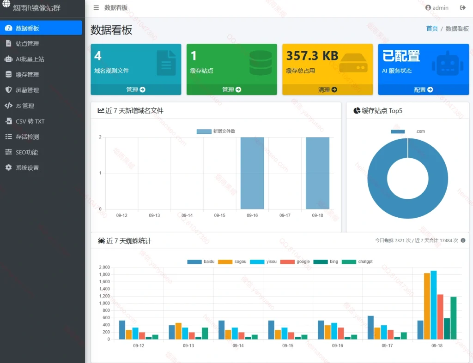Toggle the chatgpt legend series
The image size is (473, 363).
(x=357, y=262)
